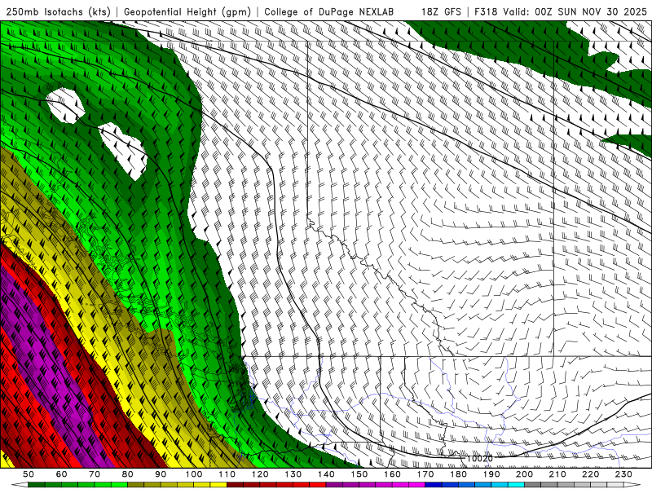Click the '90' legend value
The image size is (652, 489).
(161, 474)
